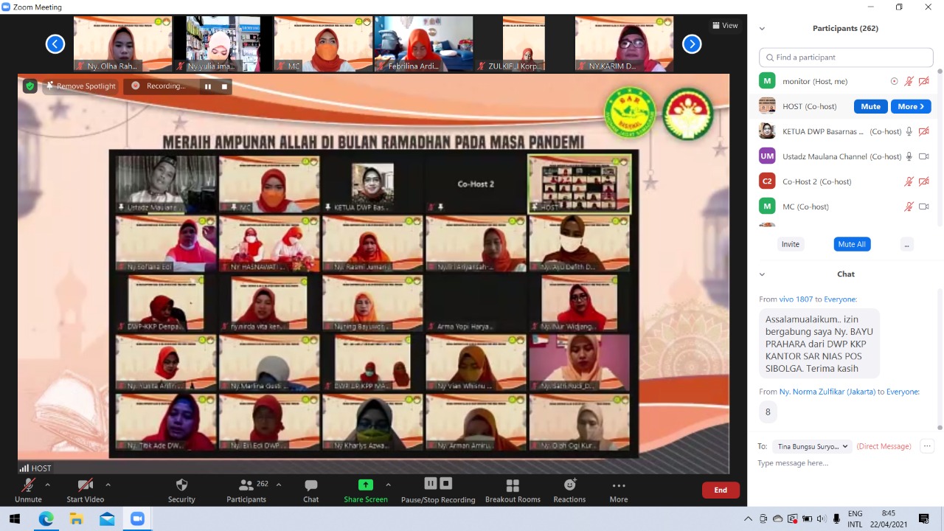Pause the recording in the top bar
Viewport: 944px width, 531px height.
[x=208, y=86]
